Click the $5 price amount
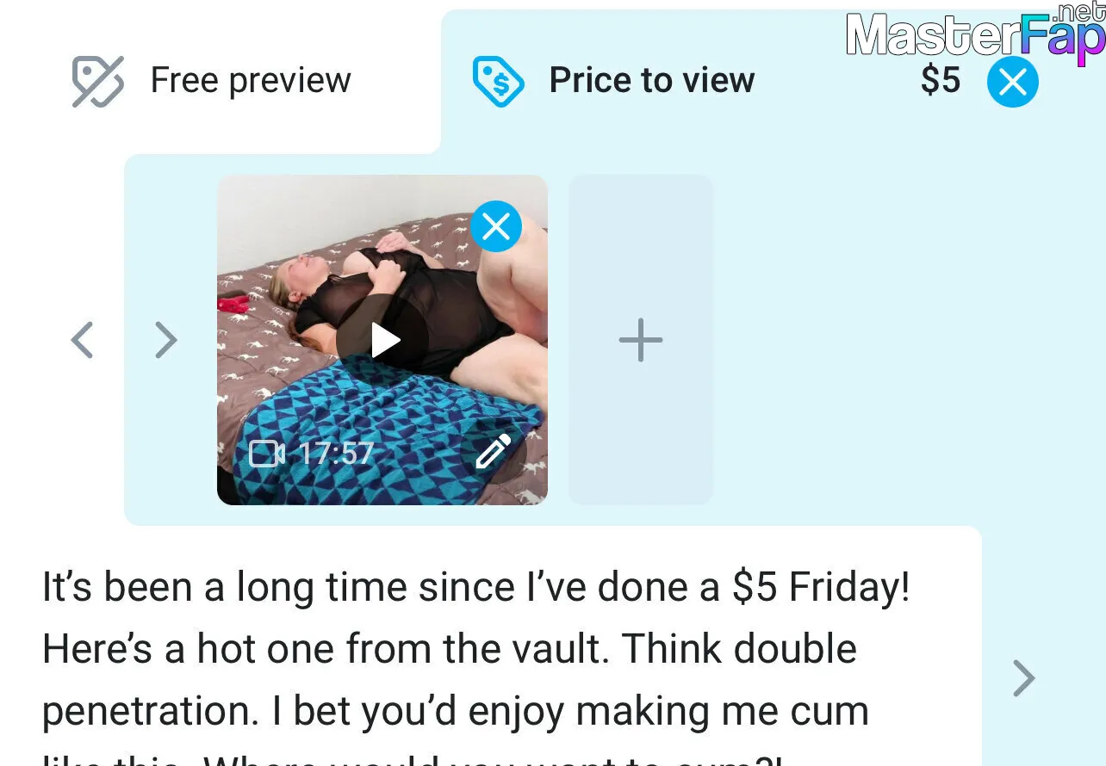The width and height of the screenshot is (1106, 766). click(940, 80)
